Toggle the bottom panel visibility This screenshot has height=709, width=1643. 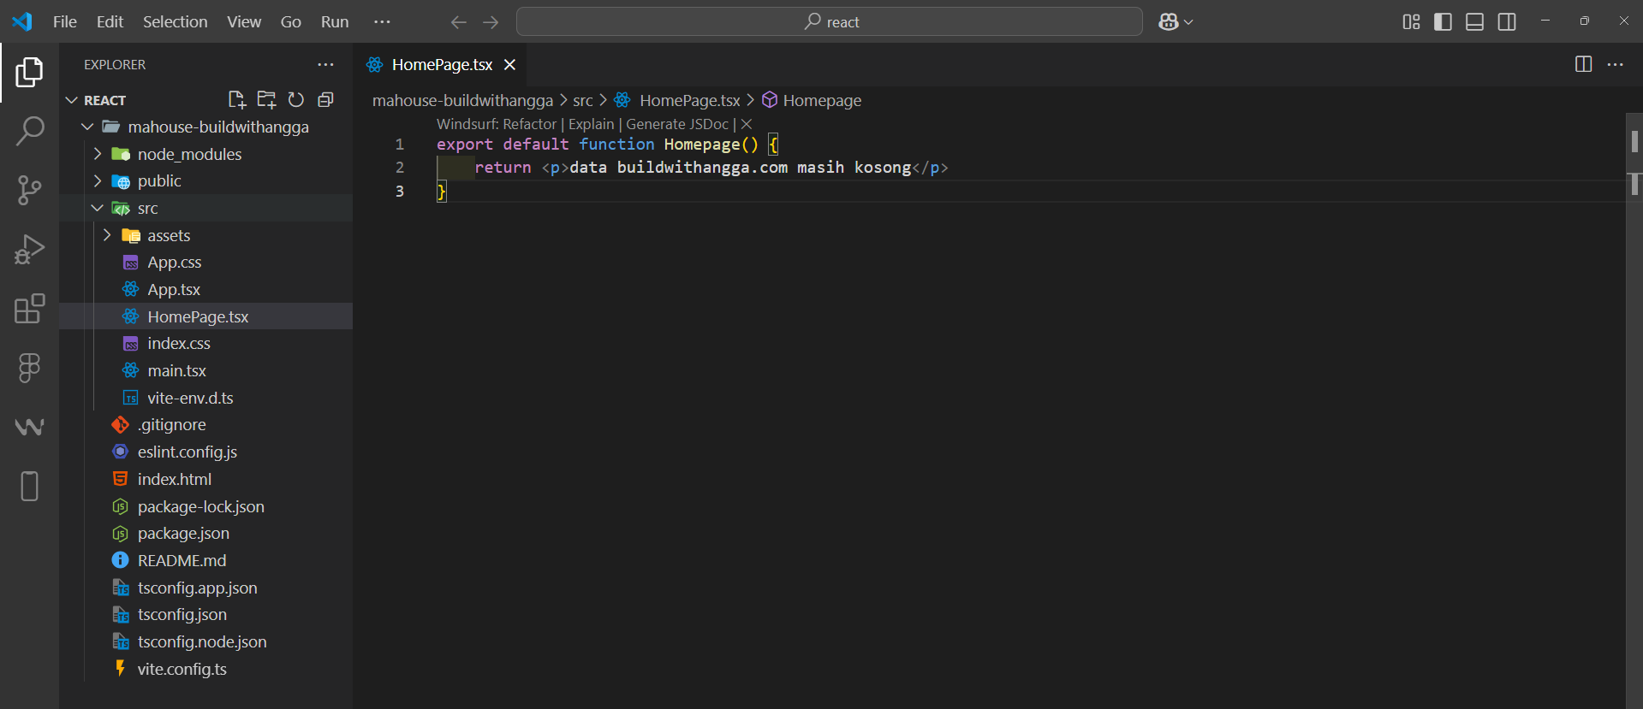[x=1474, y=22]
